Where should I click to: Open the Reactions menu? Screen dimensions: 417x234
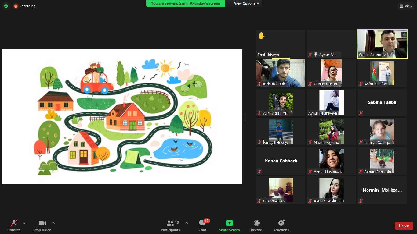[x=281, y=226]
